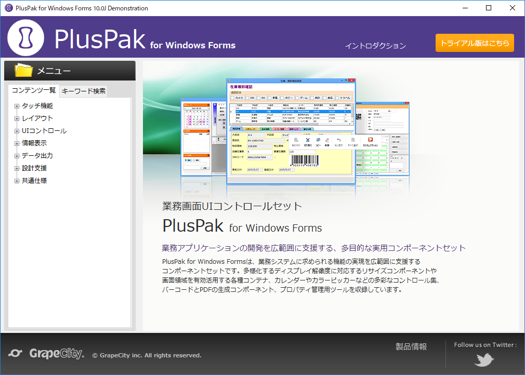This screenshot has width=525, height=375.
Task: Click the title bar application icon
Action: pos(9,8)
